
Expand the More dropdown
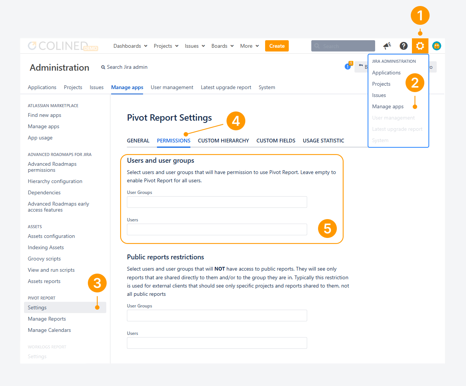coord(250,46)
